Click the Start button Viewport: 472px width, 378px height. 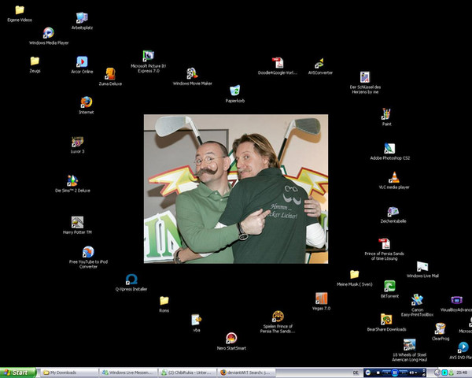coord(17,372)
